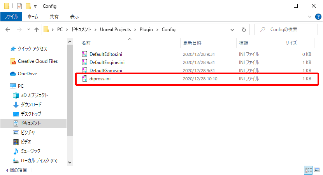The height and width of the screenshot is (175, 323).
Task: Click the navigation pane scroll up arrow
Action: [x=70, y=42]
